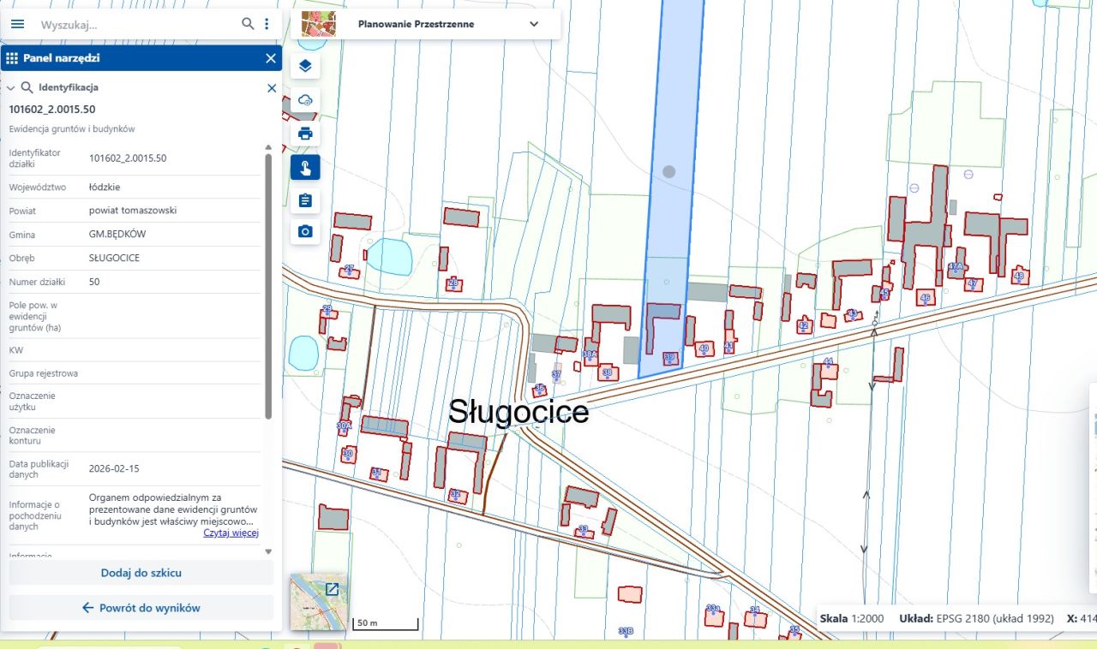Screen dimensions: 1097x649
Task: Click the Czytaj więcej link
Action: 231,533
